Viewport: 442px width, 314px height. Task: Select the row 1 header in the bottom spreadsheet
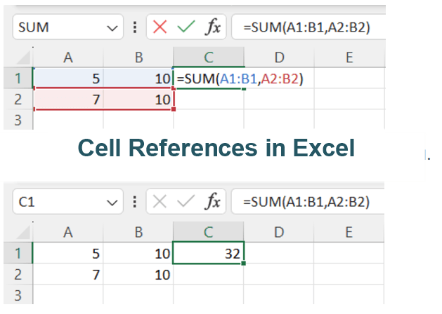pyautogui.click(x=18, y=253)
